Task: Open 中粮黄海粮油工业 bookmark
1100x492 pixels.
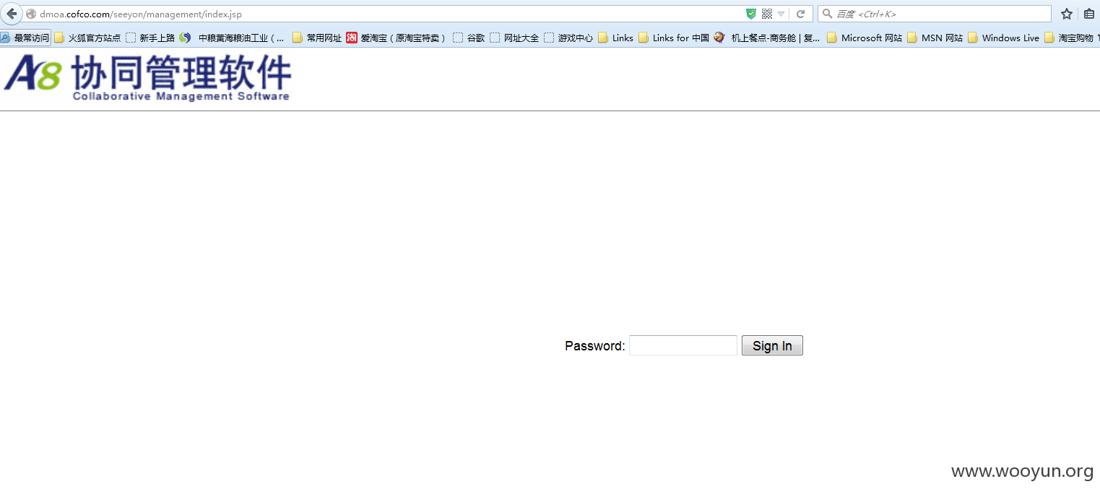Action: [233, 38]
